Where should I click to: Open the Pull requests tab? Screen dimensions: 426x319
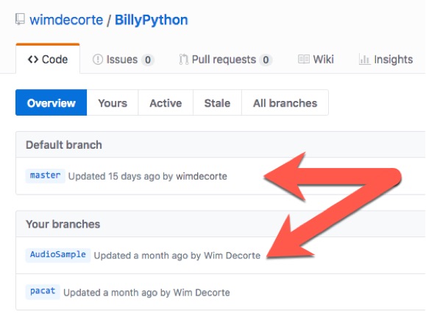point(225,59)
